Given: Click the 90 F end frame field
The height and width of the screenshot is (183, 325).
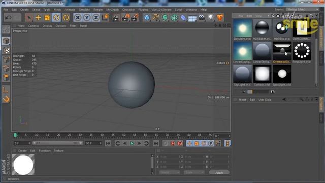Looking at the screenshot, I should point(93,143).
